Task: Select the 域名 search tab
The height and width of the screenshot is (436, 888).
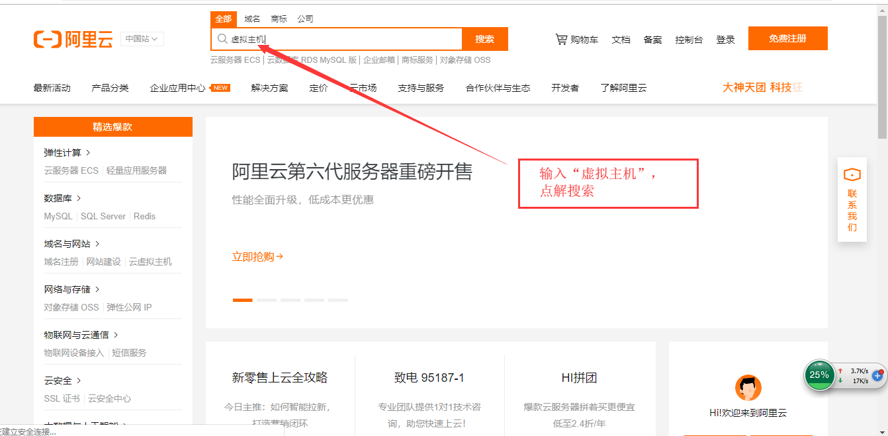Action: coord(252,19)
